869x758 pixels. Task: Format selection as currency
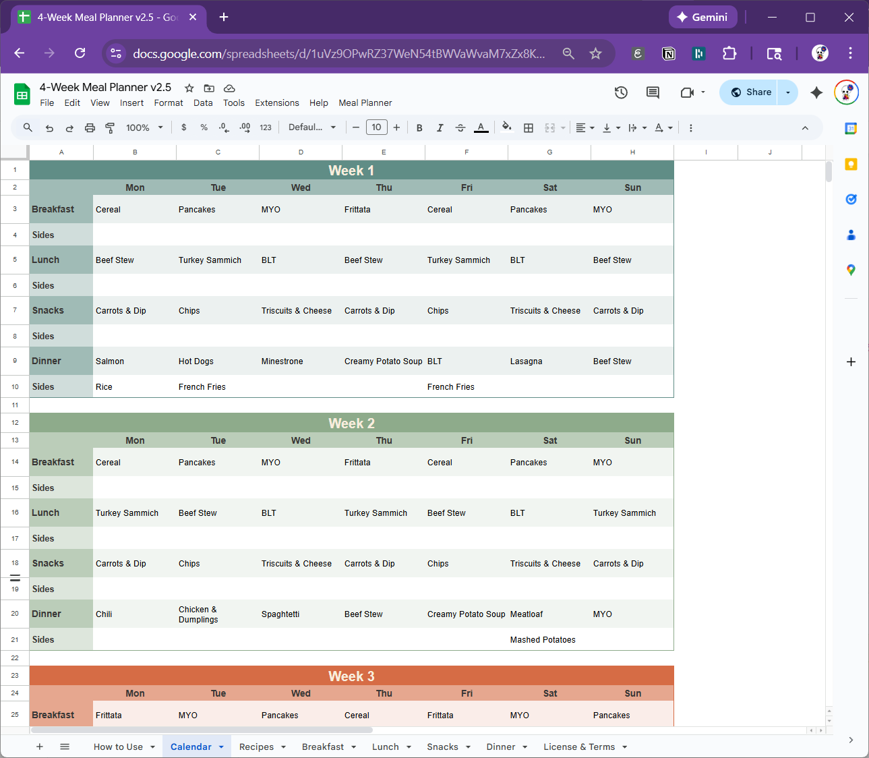tap(183, 127)
